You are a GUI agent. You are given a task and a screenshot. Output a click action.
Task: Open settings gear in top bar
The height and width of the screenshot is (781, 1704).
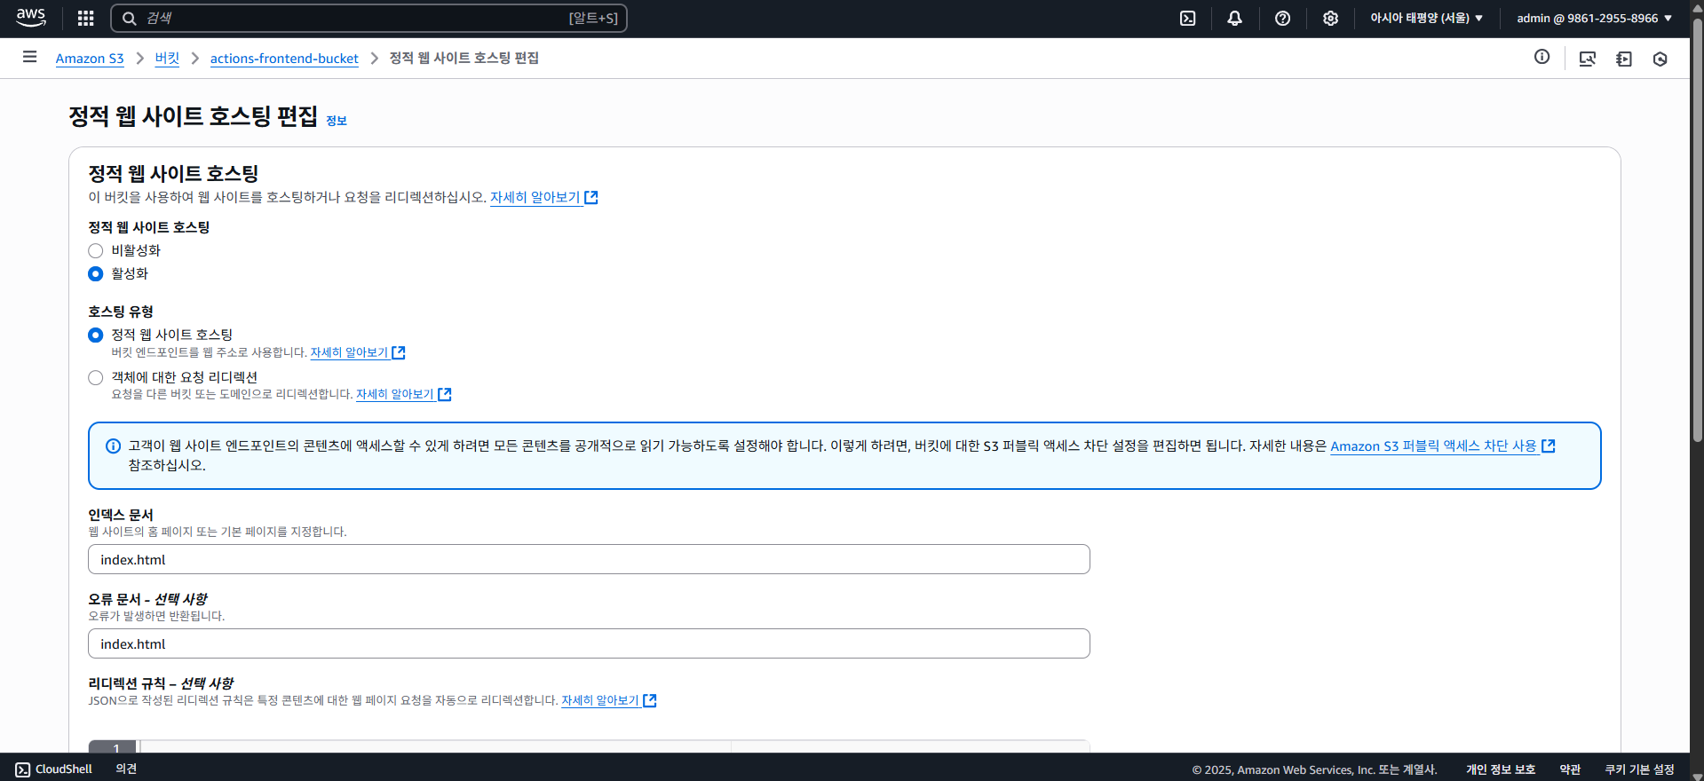point(1330,18)
